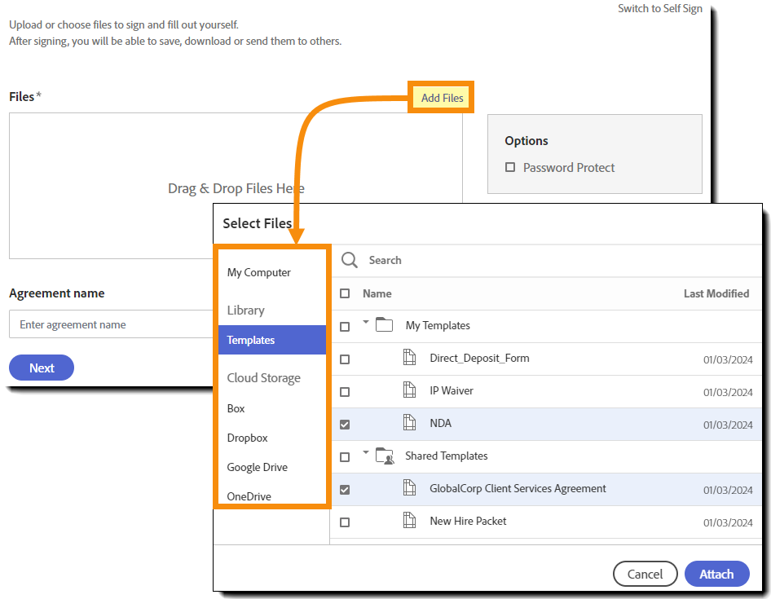
Task: Click the NDA document icon
Action: coord(408,422)
